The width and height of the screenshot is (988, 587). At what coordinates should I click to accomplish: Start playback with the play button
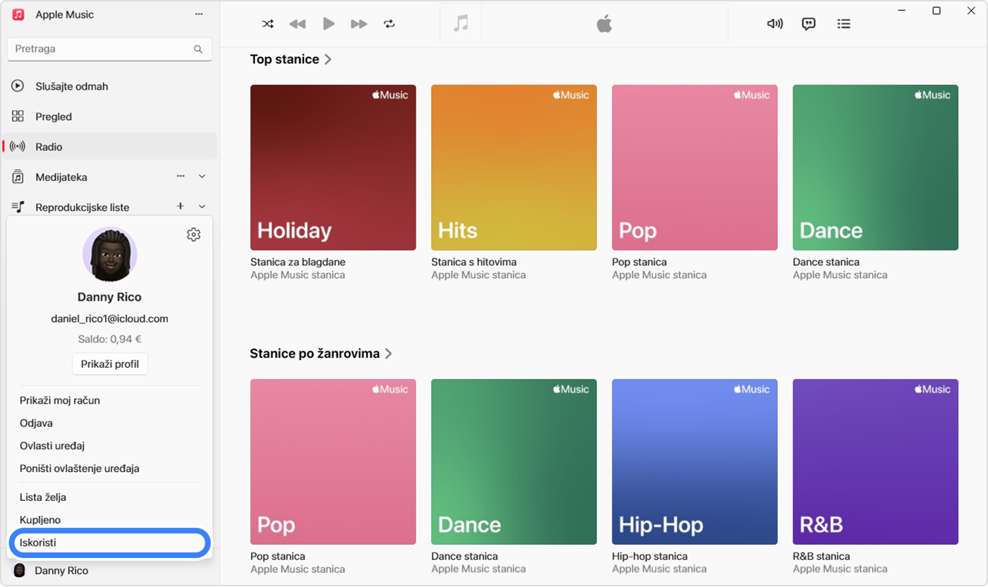[x=328, y=24]
